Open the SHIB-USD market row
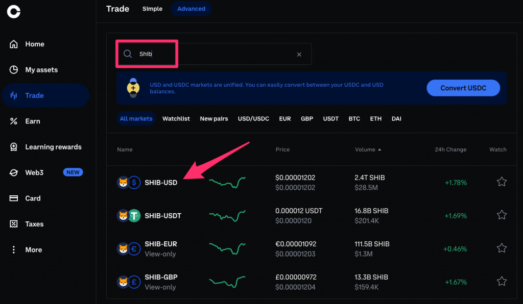The image size is (523, 304). click(x=312, y=183)
